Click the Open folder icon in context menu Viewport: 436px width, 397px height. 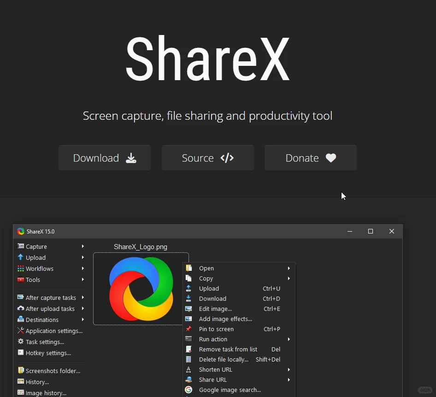tap(189, 268)
